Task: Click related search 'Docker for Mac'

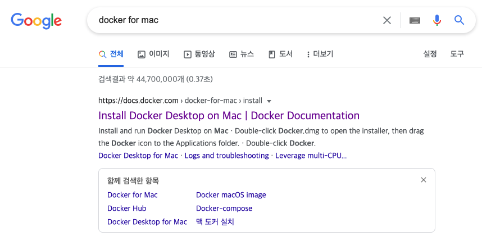Action: (x=132, y=195)
